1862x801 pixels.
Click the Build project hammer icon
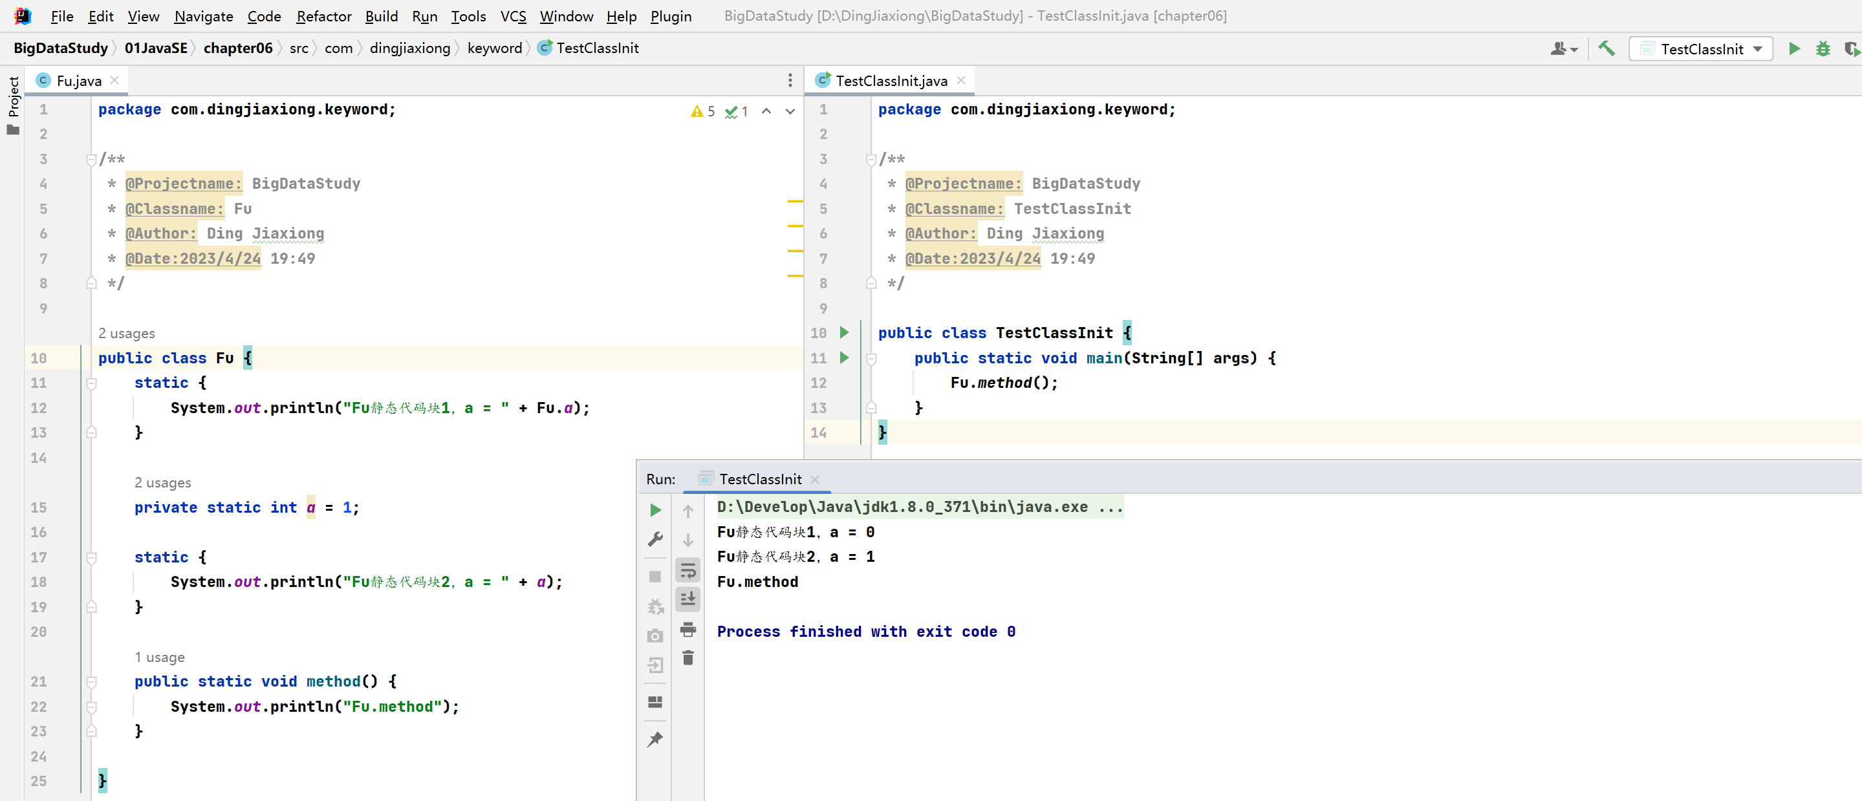1606,48
